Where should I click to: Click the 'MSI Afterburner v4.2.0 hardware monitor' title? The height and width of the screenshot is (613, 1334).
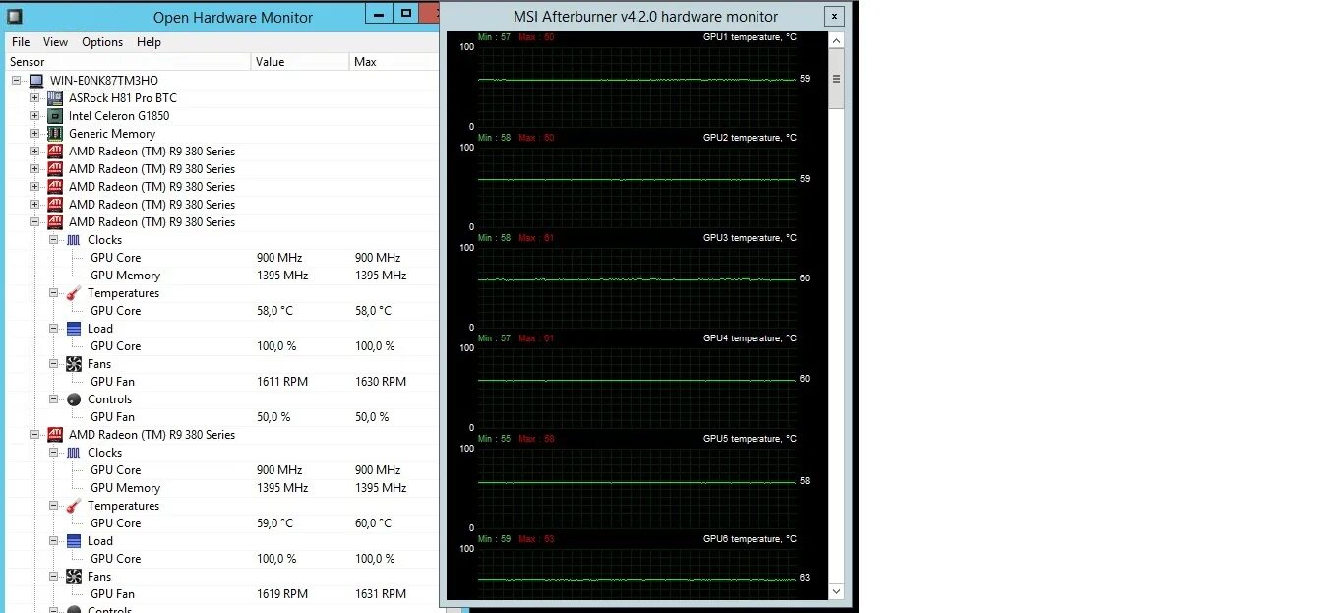pos(645,17)
